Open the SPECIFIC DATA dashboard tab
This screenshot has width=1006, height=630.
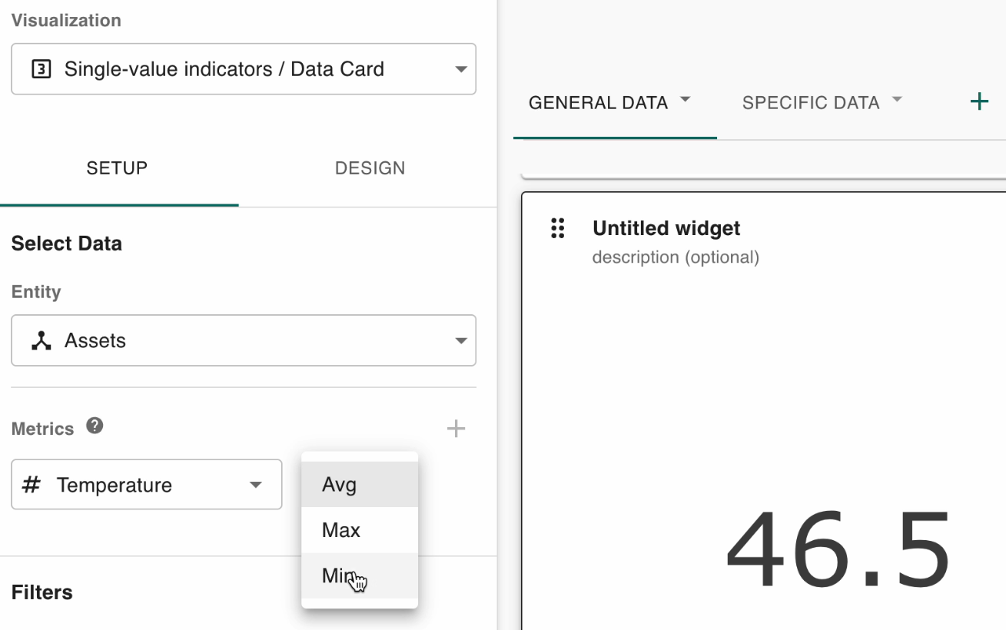(810, 103)
